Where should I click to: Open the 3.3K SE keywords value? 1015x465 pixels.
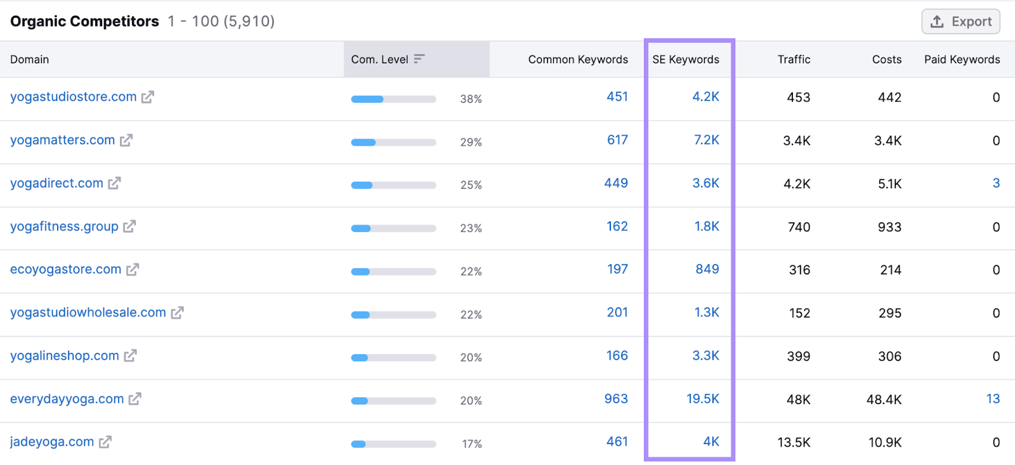point(705,355)
